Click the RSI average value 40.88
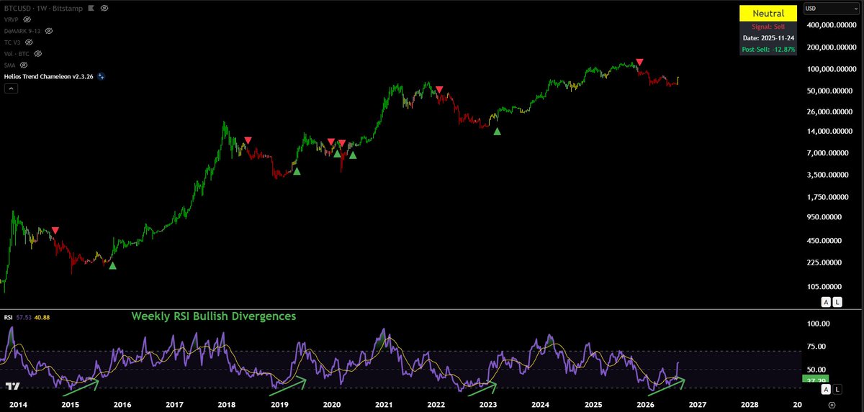The image size is (864, 412). [x=41, y=317]
